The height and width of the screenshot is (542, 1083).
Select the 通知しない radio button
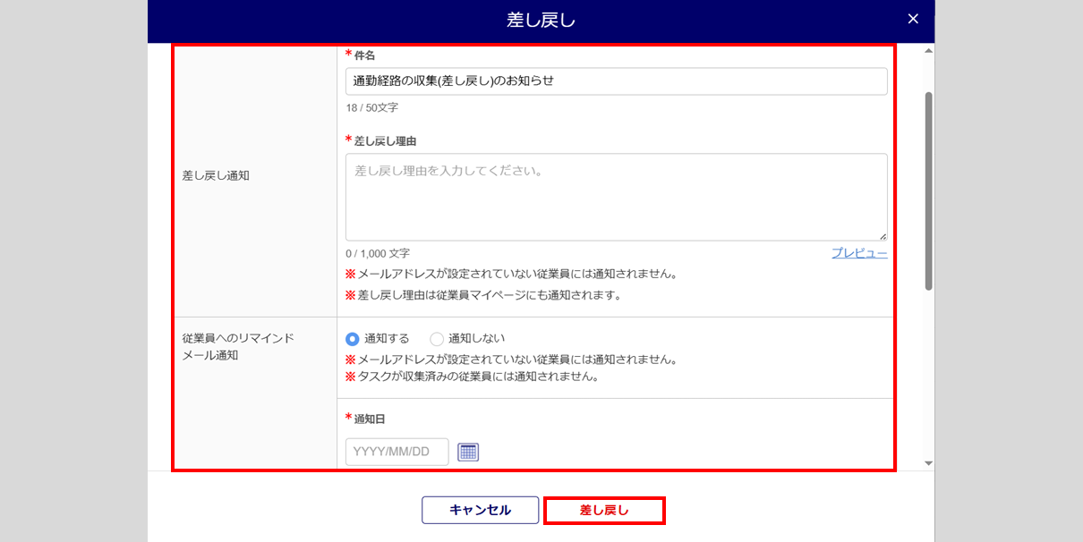coord(437,339)
